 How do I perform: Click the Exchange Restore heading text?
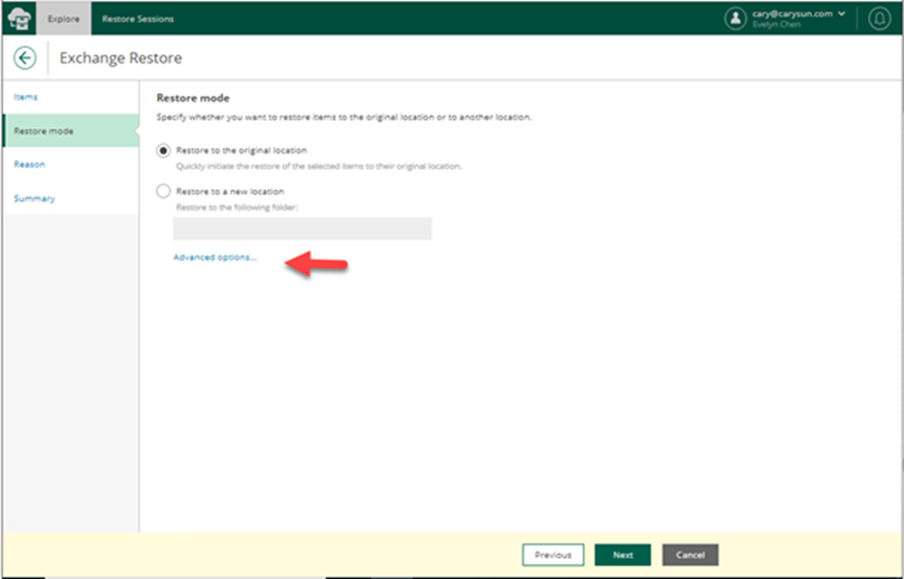[121, 58]
